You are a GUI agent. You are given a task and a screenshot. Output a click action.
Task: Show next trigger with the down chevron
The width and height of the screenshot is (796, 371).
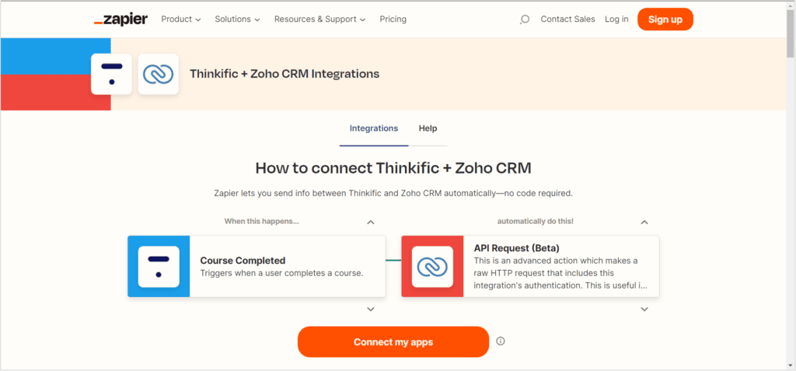tap(371, 309)
